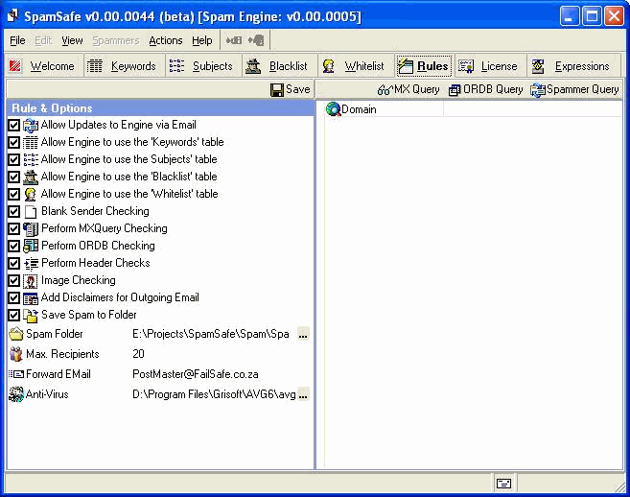Switch to the Whitelist tab
Screen dimensions: 630x497
click(355, 65)
